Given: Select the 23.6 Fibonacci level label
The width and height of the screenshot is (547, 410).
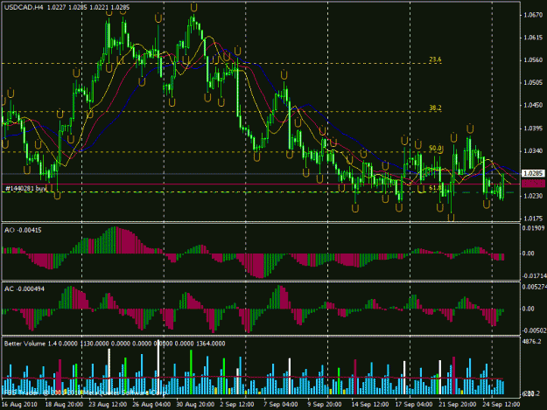Looking at the screenshot, I should 435,59.
